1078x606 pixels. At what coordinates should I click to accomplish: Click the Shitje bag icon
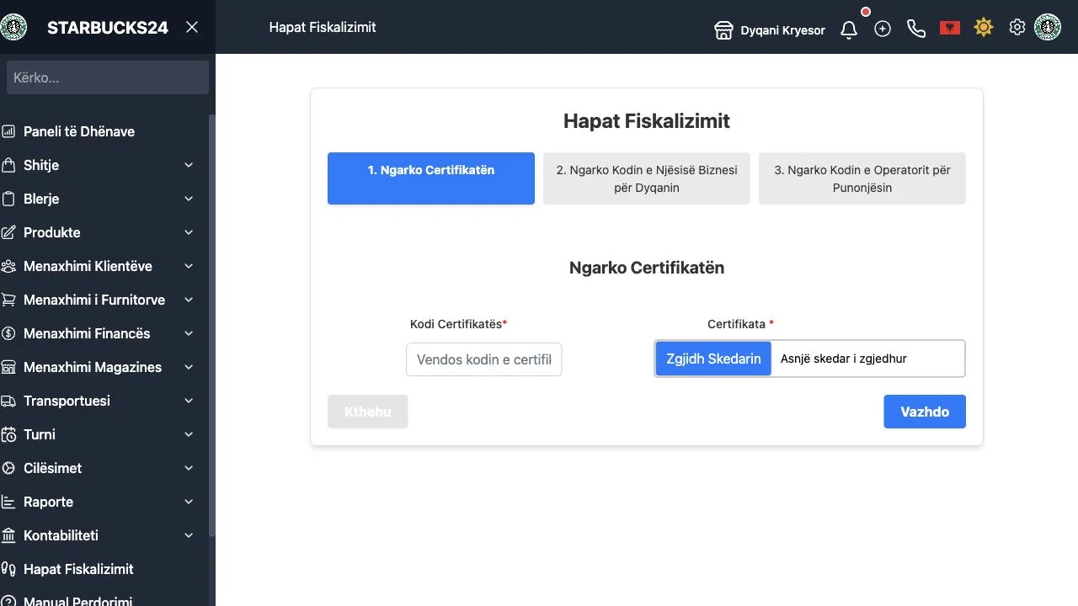8,165
